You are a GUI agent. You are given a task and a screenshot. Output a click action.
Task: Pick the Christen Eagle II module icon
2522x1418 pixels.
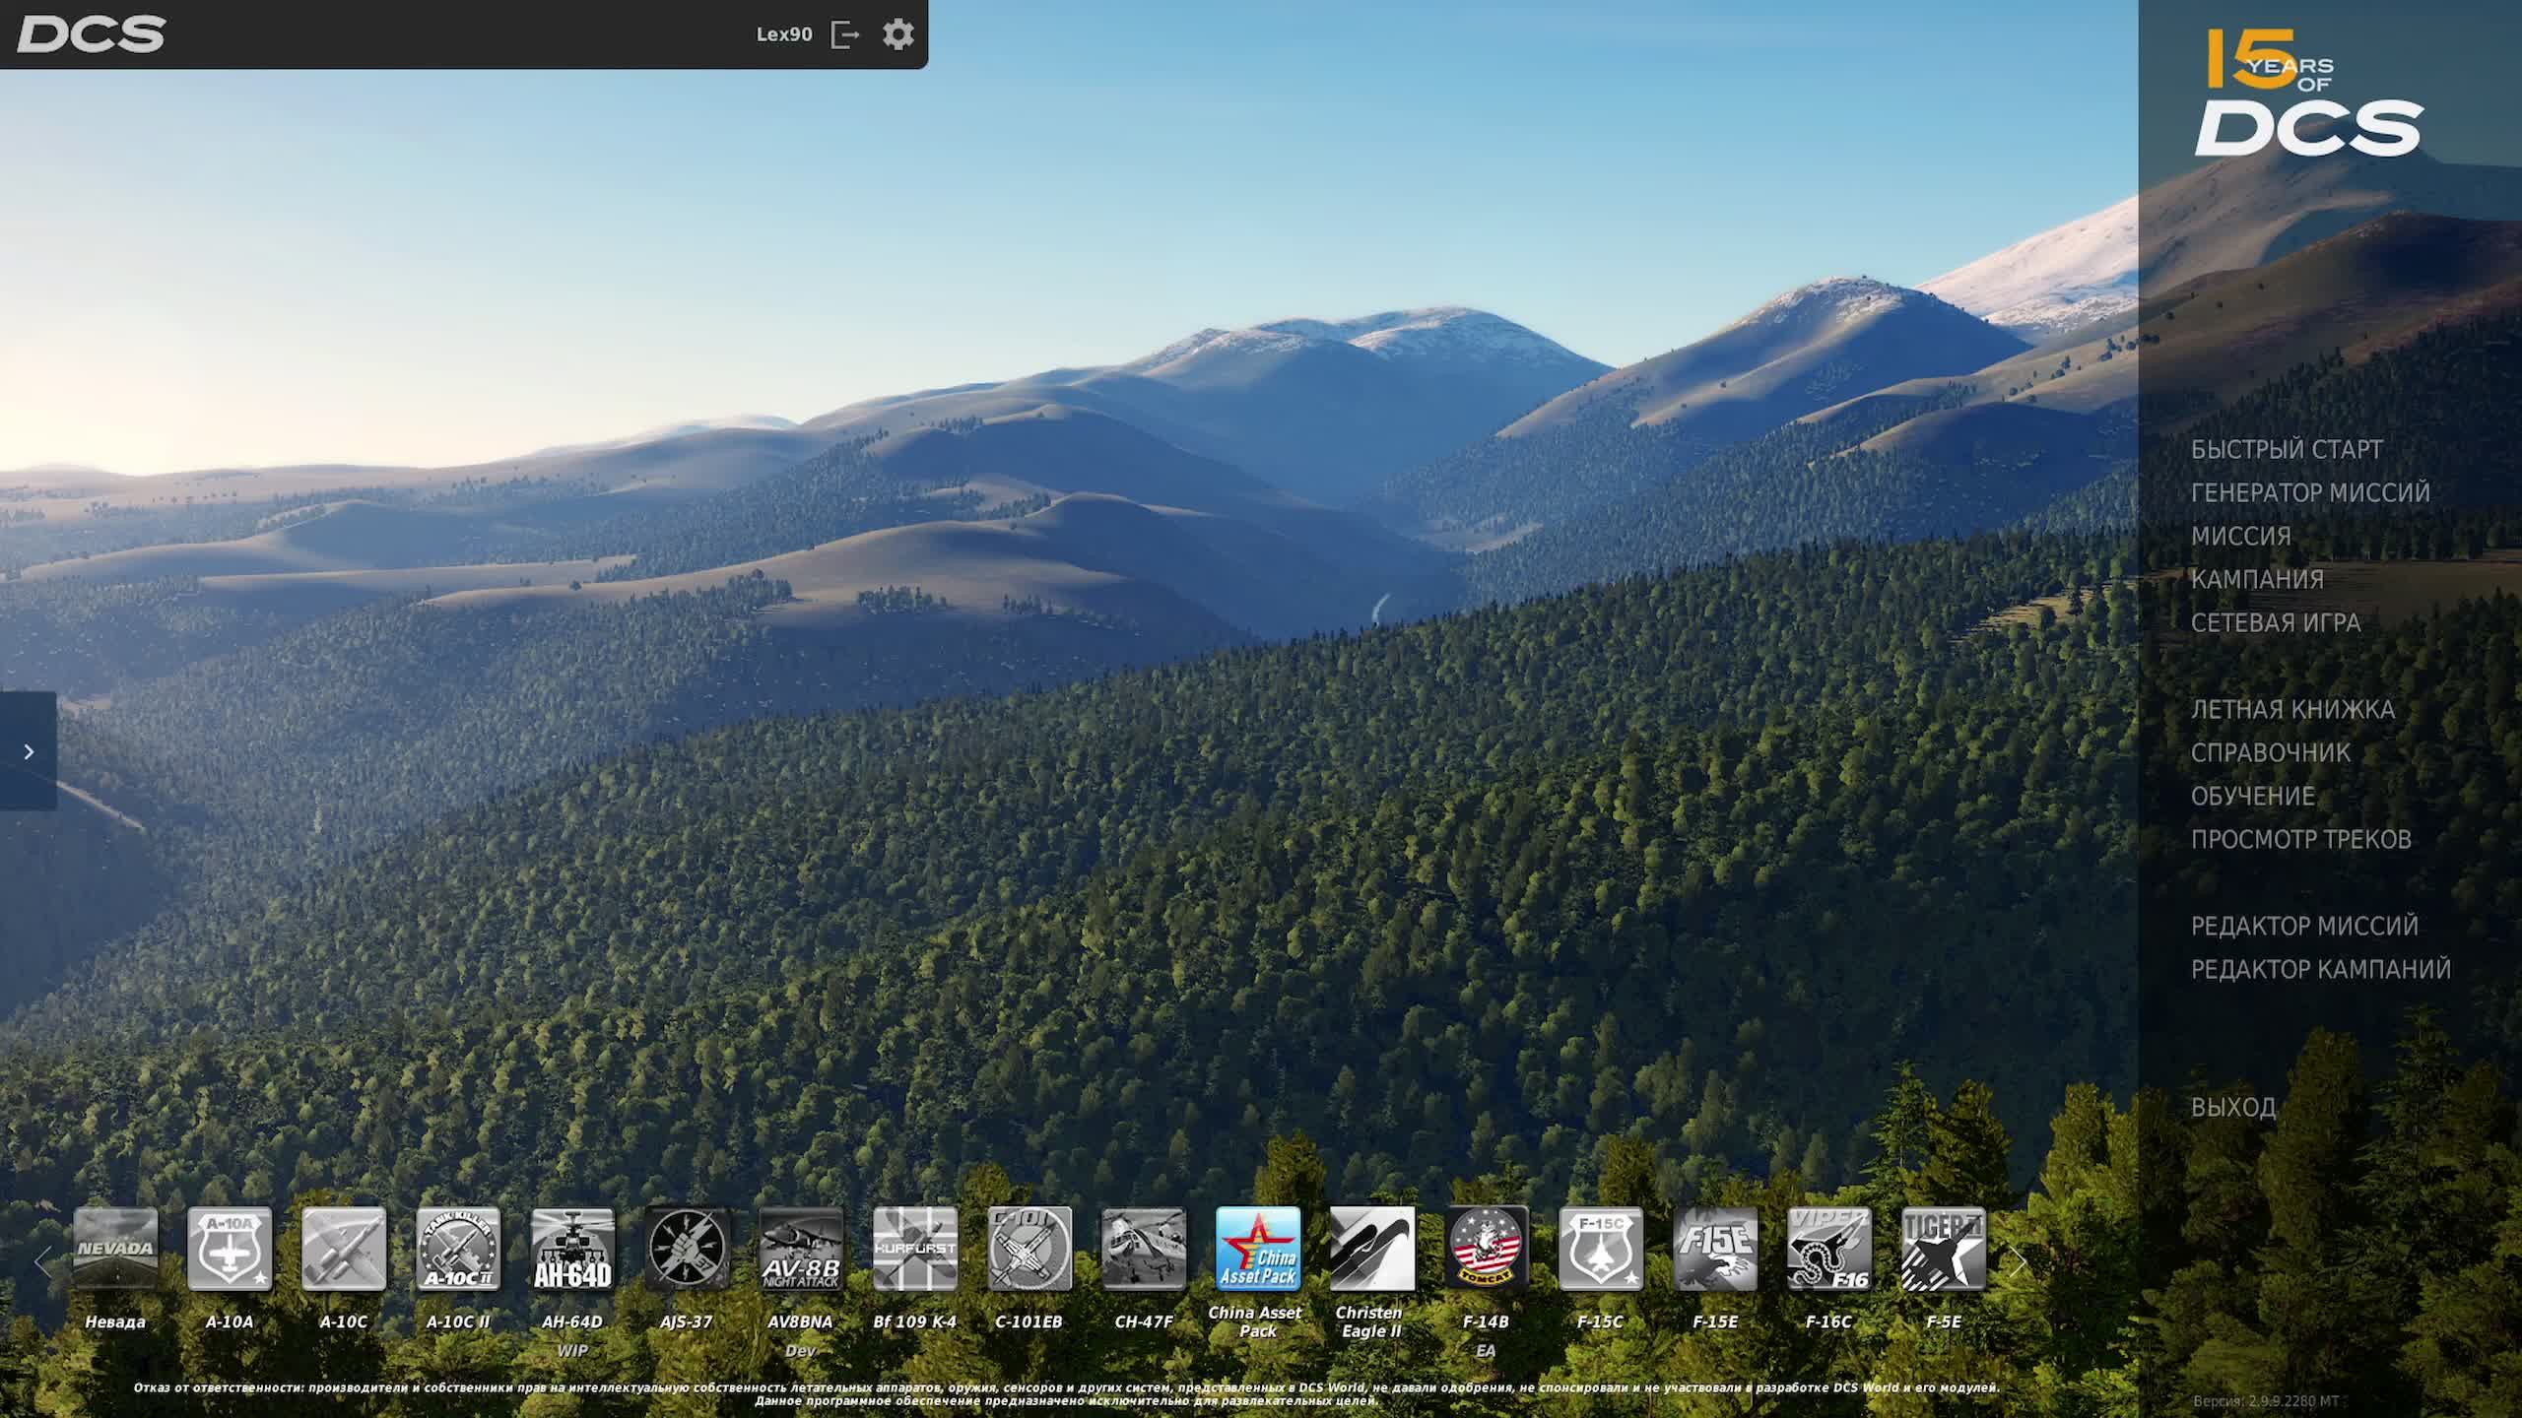[1371, 1249]
